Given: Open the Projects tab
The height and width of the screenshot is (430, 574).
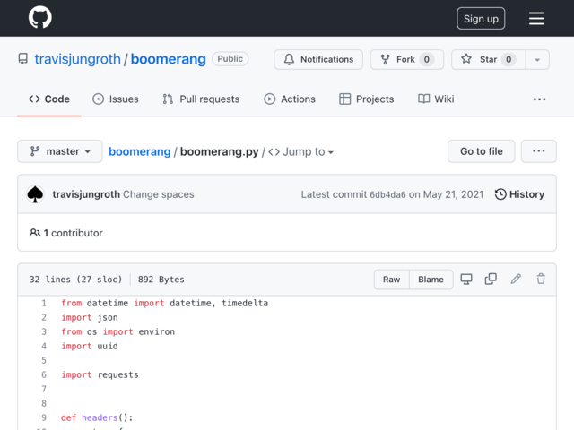Looking at the screenshot, I should [x=367, y=99].
